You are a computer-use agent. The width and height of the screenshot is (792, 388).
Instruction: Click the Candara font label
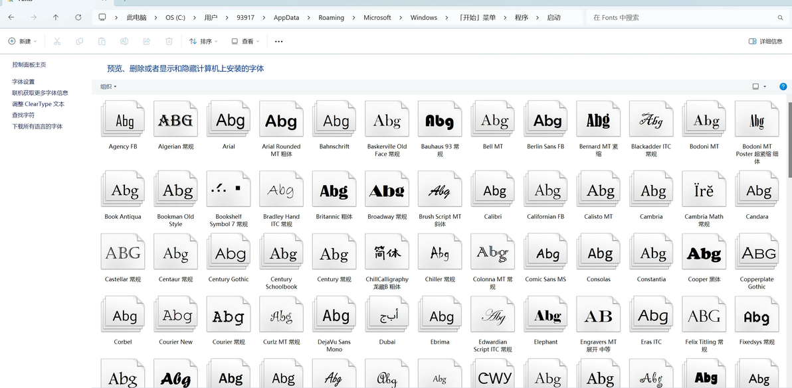click(x=757, y=217)
